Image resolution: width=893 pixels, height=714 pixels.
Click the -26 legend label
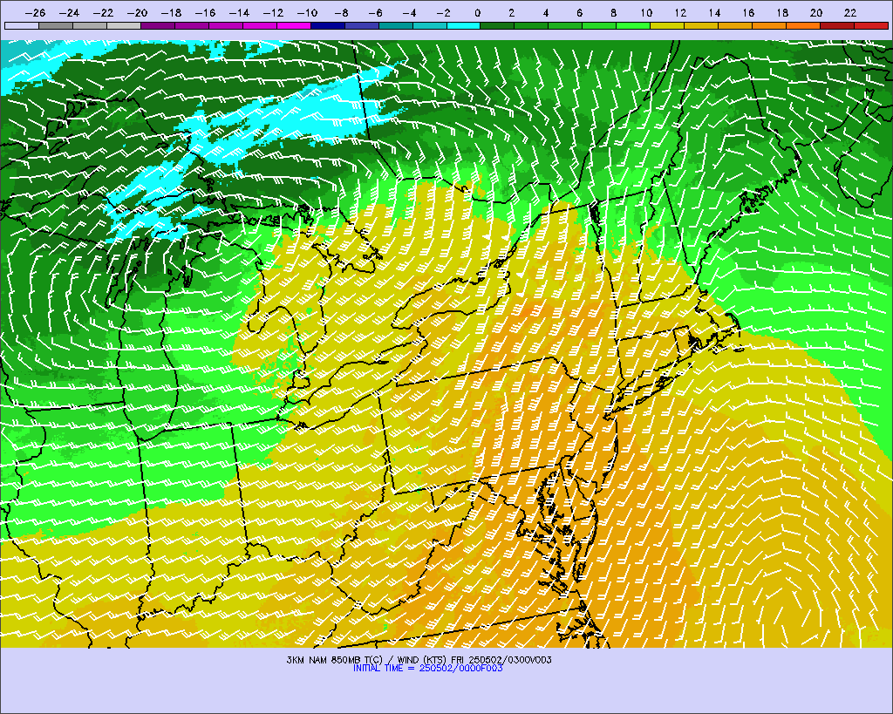pyautogui.click(x=35, y=12)
